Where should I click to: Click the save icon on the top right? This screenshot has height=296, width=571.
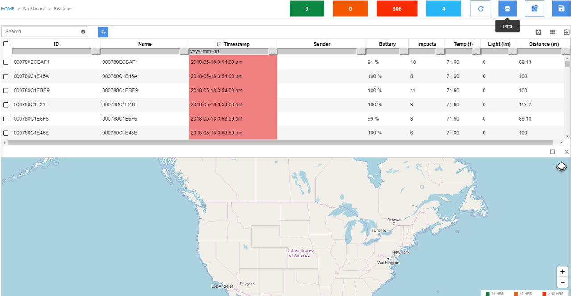tap(561, 8)
